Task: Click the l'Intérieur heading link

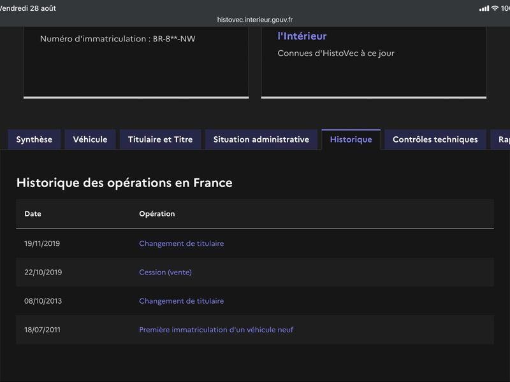Action: [302, 36]
